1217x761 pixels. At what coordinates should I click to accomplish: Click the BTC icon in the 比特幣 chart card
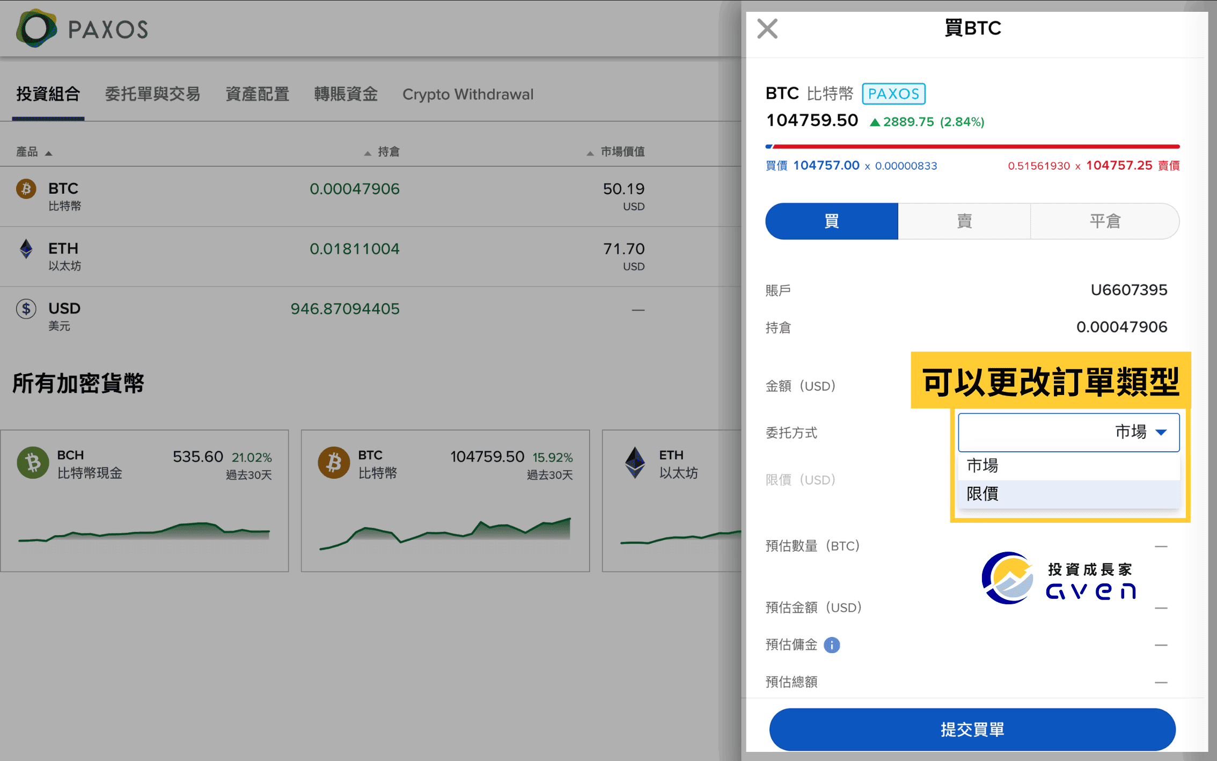point(333,462)
